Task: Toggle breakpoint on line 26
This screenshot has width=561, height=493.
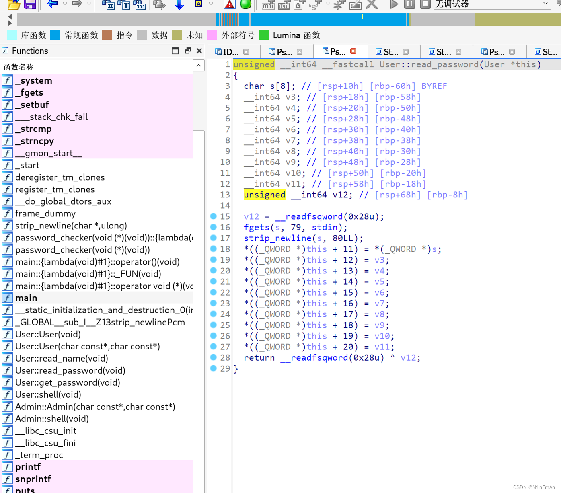Action: 214,336
